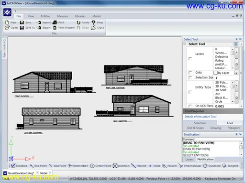
Task: Click the Save disk icon
Action: [x=22, y=22]
